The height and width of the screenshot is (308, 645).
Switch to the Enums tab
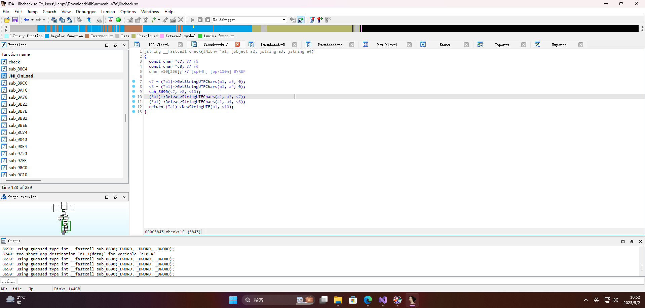point(445,45)
